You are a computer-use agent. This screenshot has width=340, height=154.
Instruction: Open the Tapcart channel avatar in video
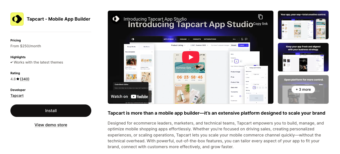click(116, 19)
